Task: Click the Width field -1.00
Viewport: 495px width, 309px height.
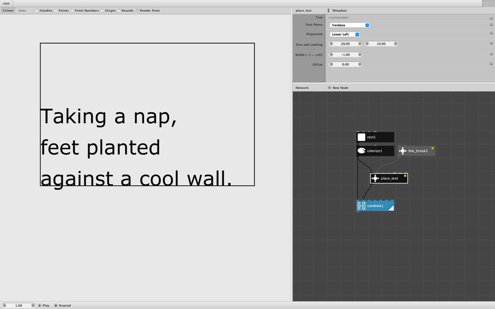Action: click(x=346, y=54)
